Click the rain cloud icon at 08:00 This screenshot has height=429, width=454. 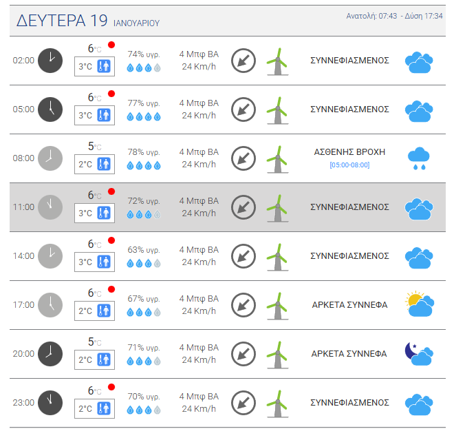tap(418, 158)
